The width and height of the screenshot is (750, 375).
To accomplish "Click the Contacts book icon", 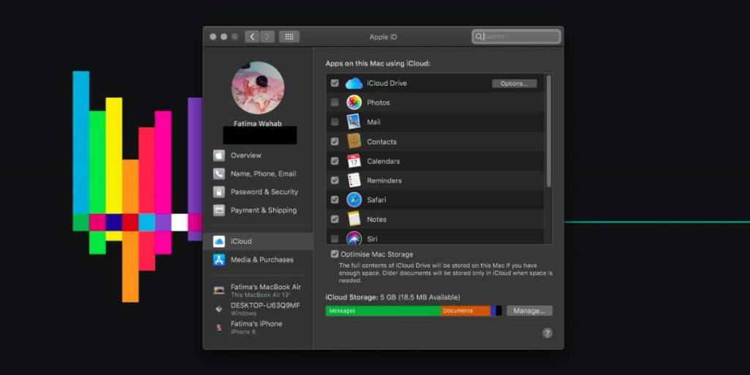I will (x=354, y=141).
